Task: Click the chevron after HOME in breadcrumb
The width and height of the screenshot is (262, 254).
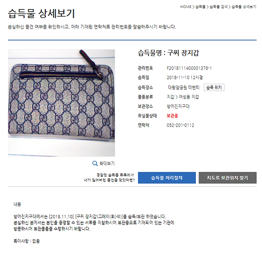Action: coord(193,7)
